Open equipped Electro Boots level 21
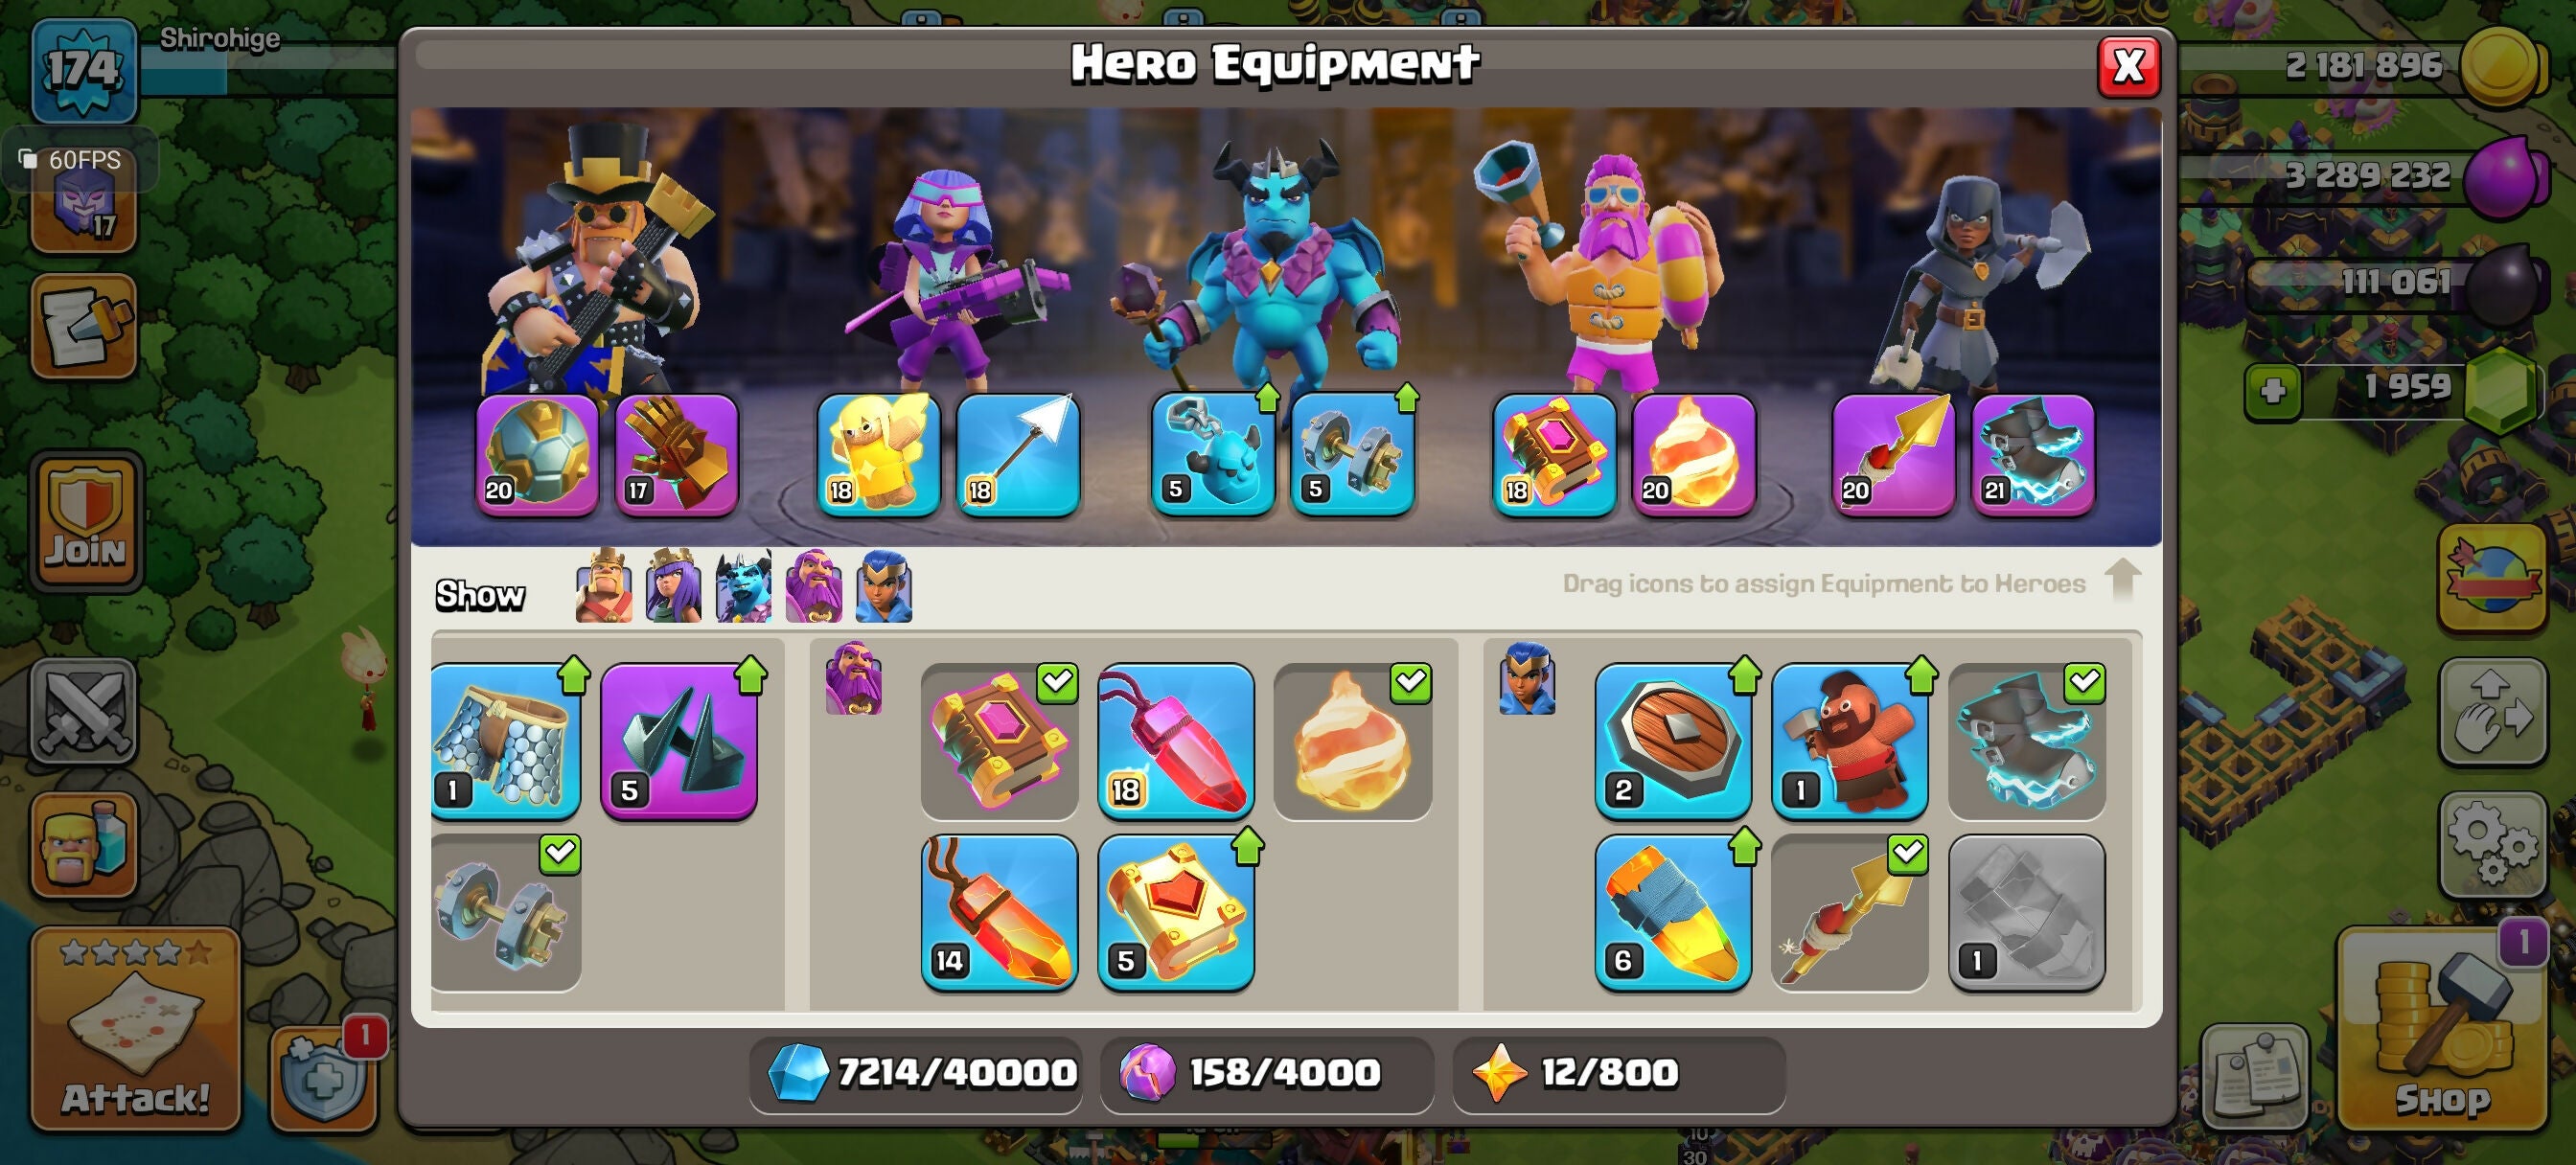 click(x=2032, y=455)
